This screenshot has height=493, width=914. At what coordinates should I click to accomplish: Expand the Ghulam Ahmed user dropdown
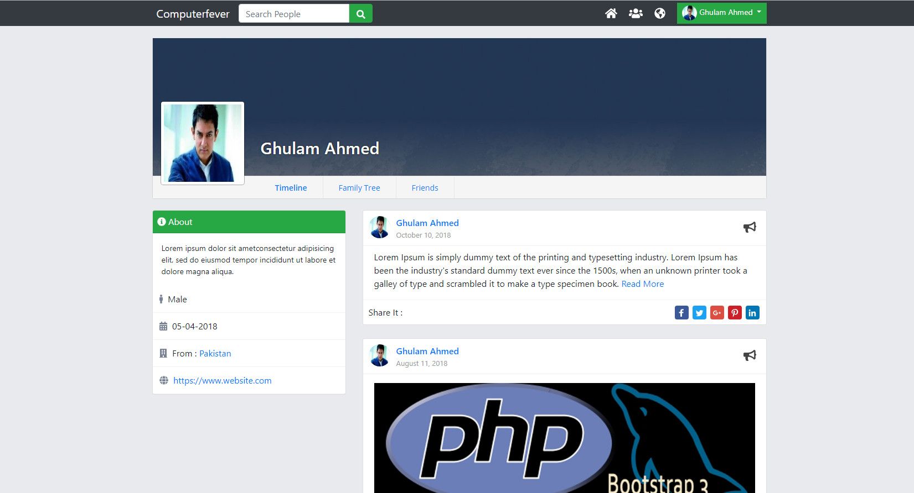point(721,13)
